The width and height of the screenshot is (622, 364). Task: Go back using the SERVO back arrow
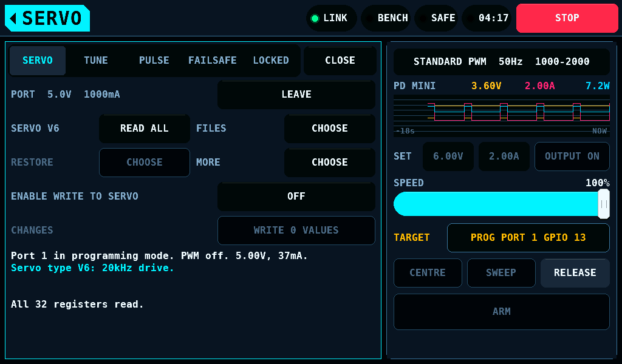coord(47,18)
